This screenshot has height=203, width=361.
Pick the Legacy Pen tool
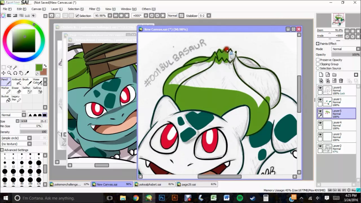(16, 98)
